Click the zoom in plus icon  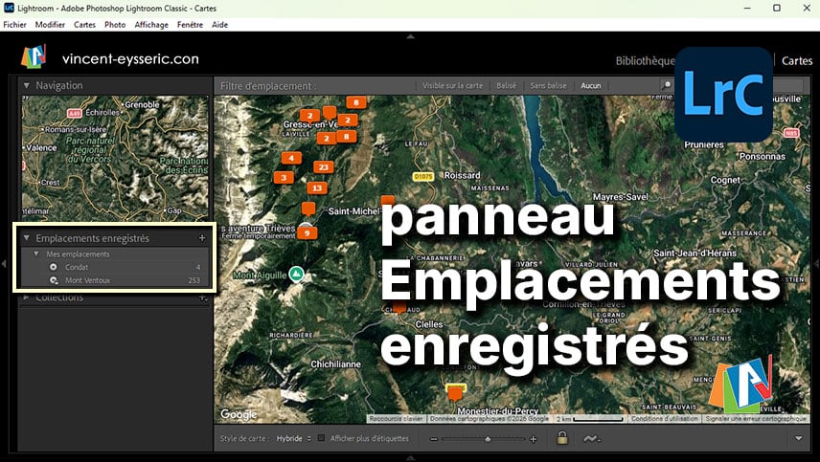(534, 439)
